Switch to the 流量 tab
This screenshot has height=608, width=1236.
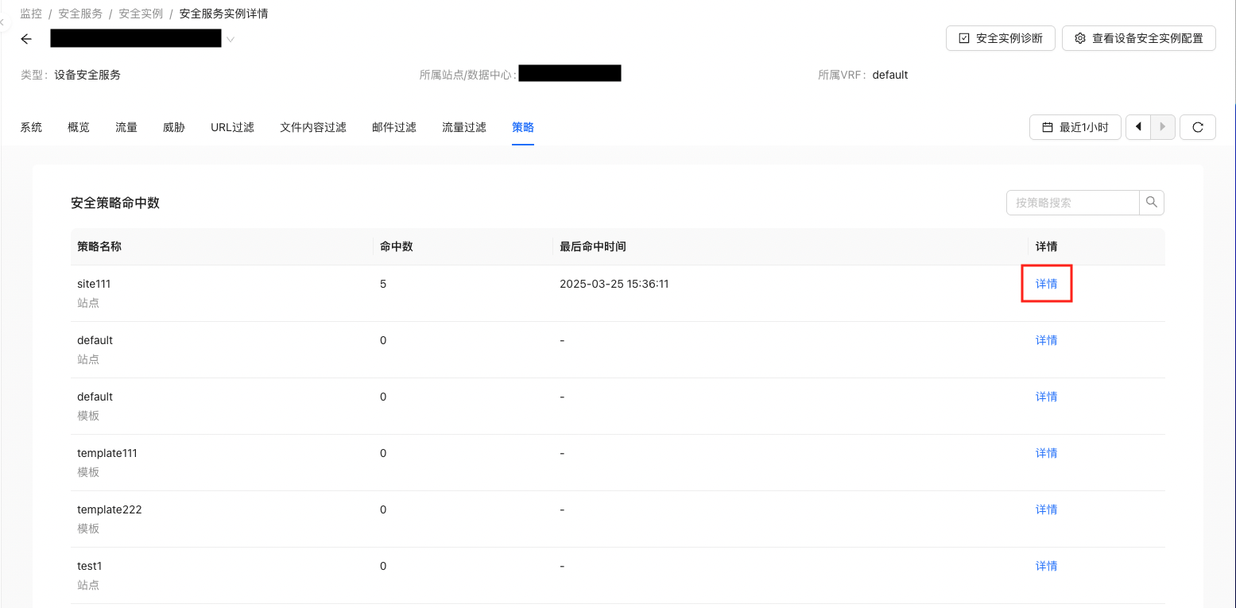(x=126, y=127)
